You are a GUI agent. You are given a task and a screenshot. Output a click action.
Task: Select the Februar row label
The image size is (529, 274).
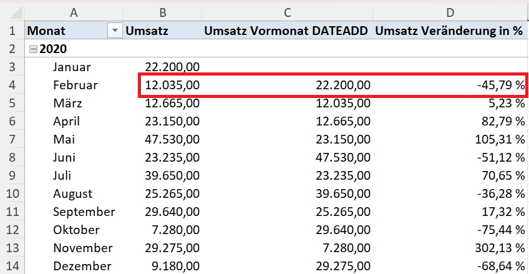tap(75, 85)
